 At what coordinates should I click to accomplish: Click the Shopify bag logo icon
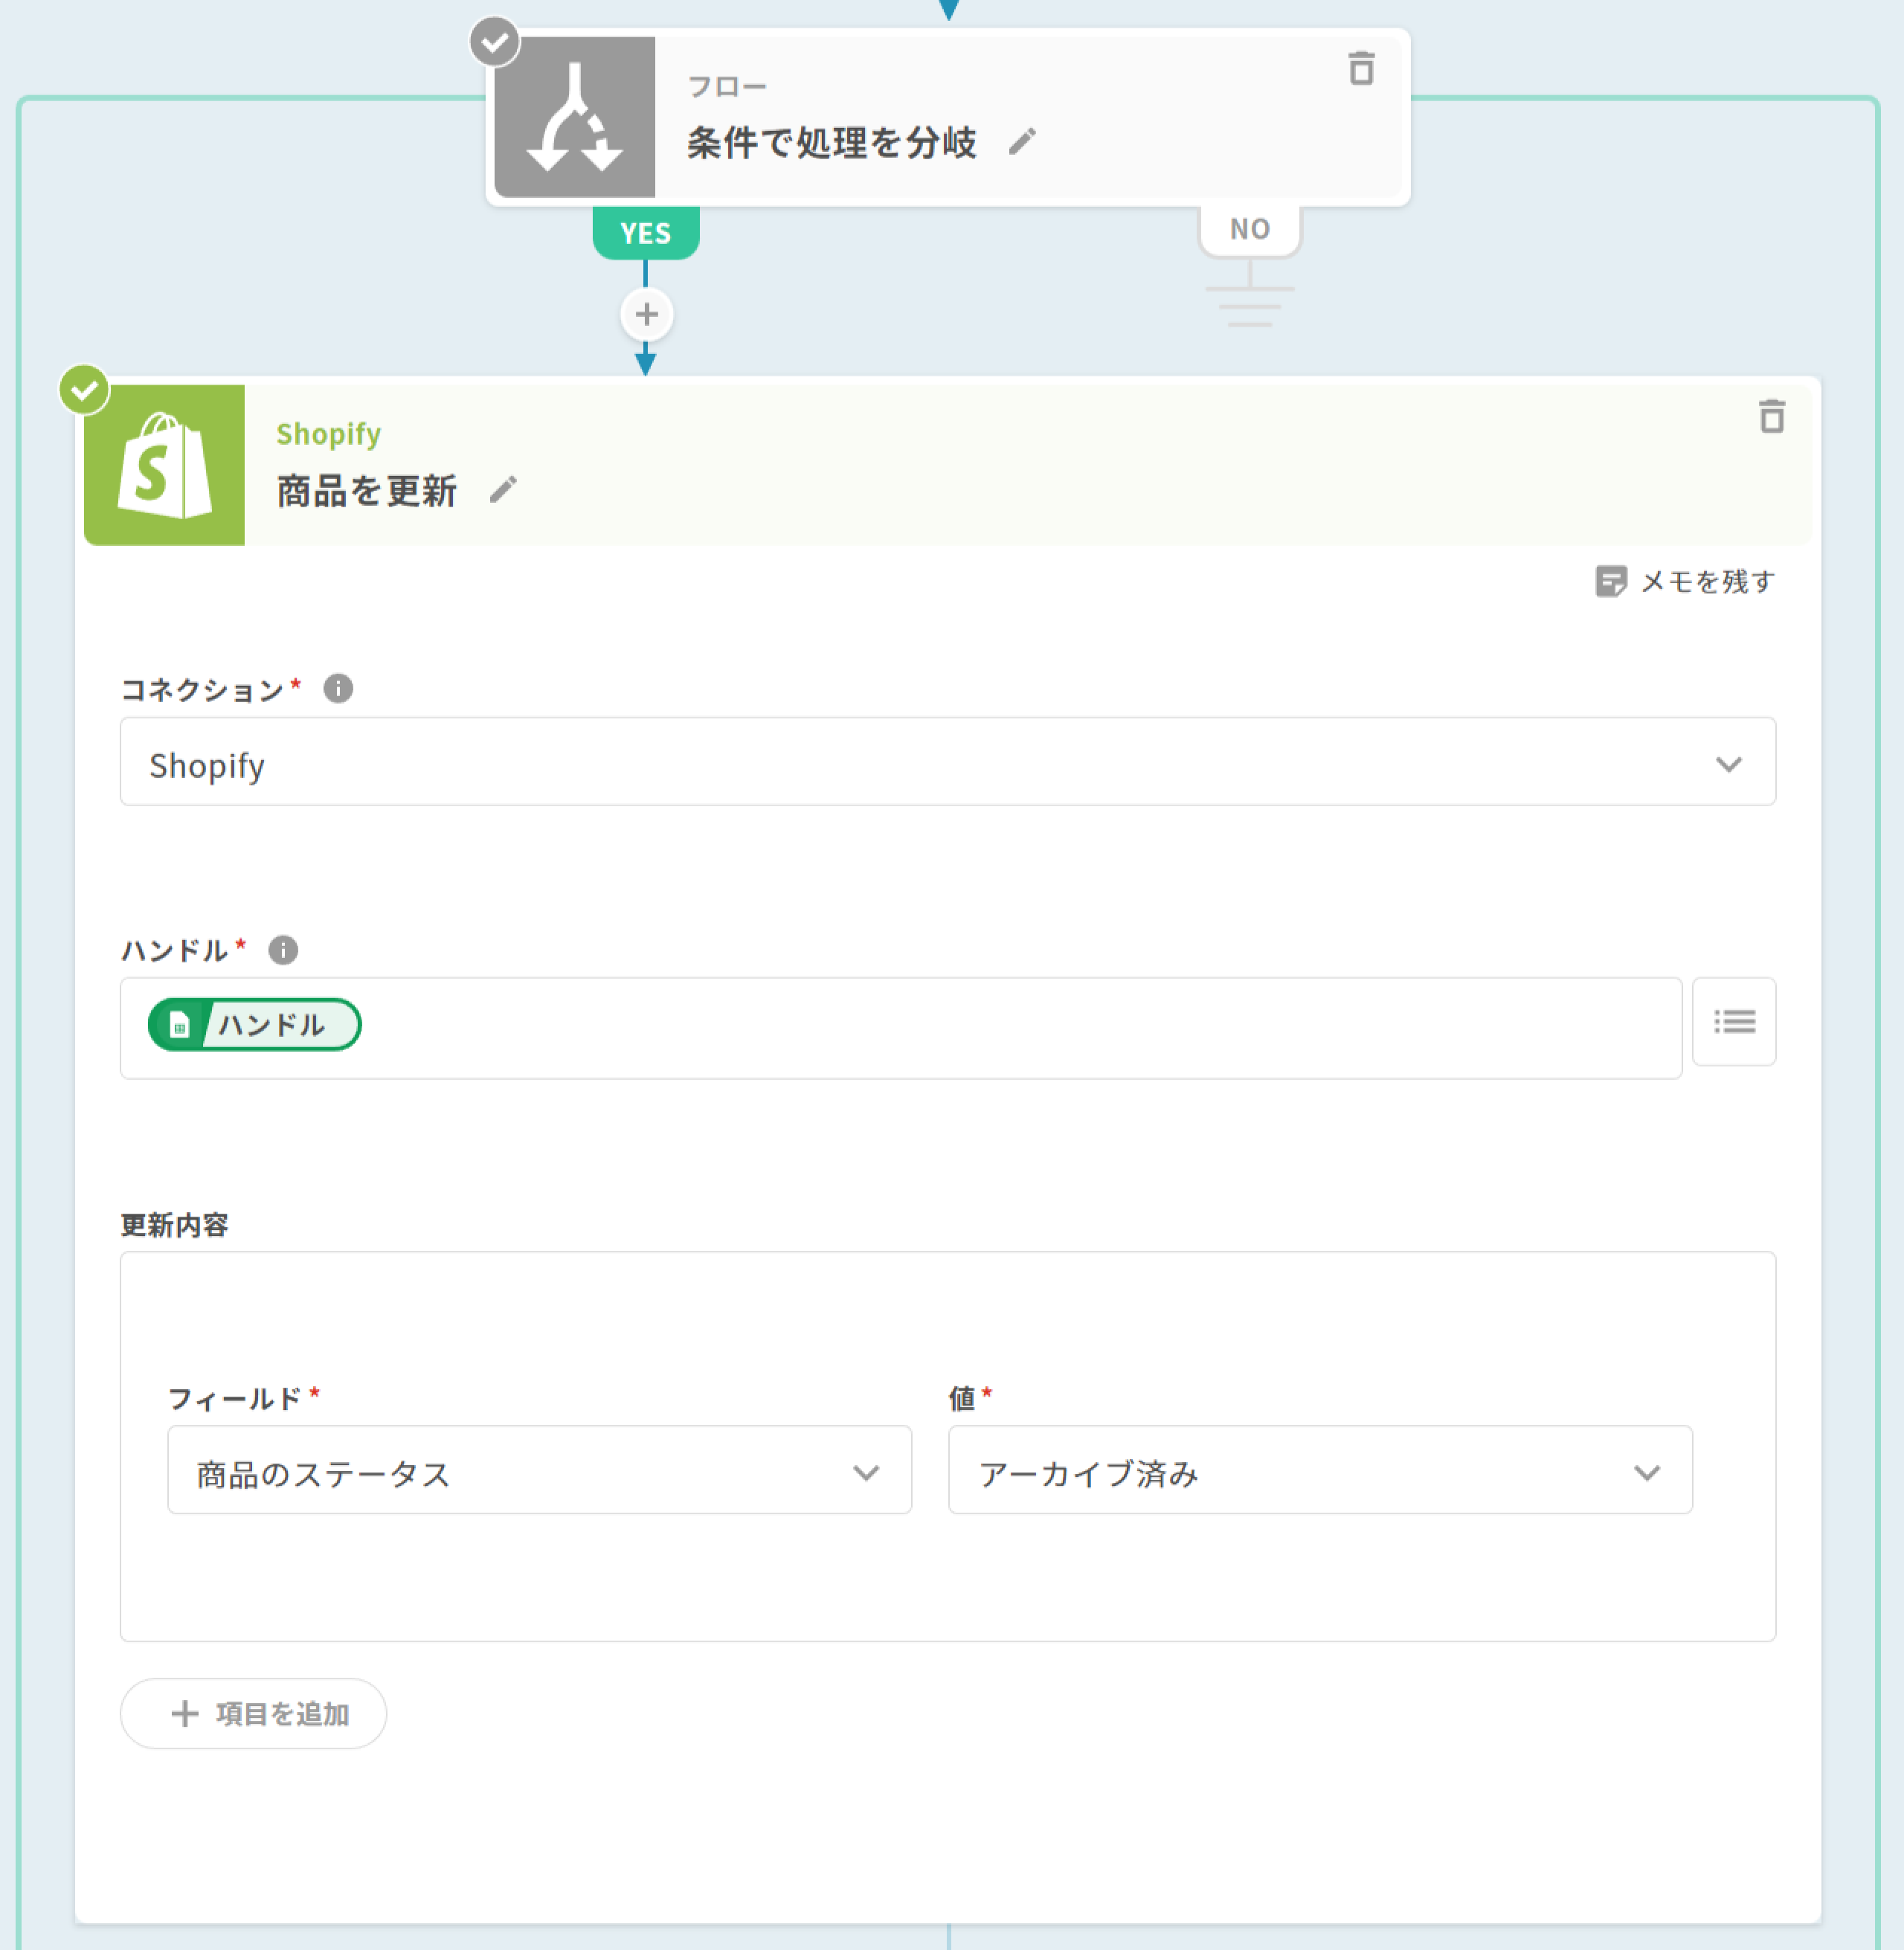click(165, 466)
